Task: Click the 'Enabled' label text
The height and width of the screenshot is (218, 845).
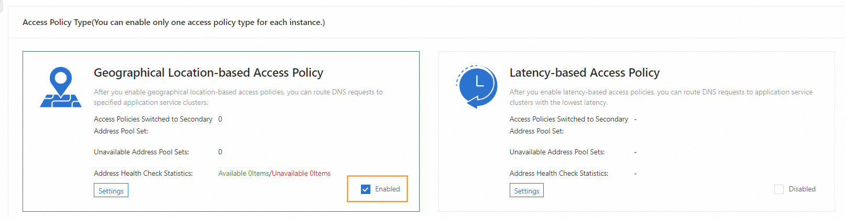Action: pos(387,189)
